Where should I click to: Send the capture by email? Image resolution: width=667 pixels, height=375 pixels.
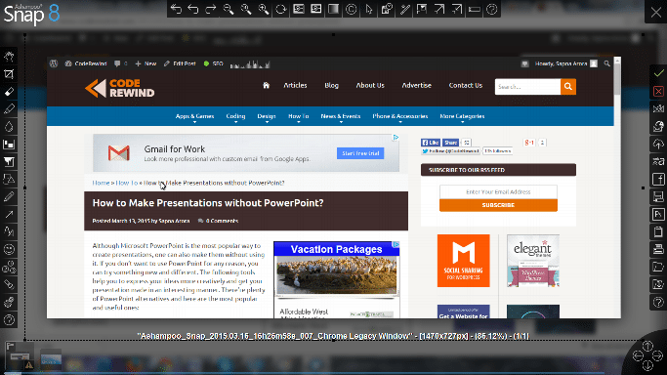pos(658,108)
